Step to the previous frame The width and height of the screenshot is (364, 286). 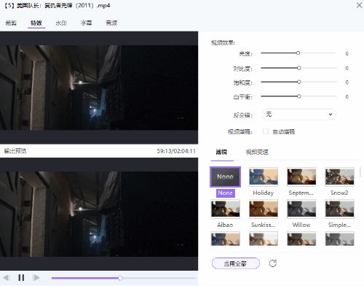coord(7,277)
